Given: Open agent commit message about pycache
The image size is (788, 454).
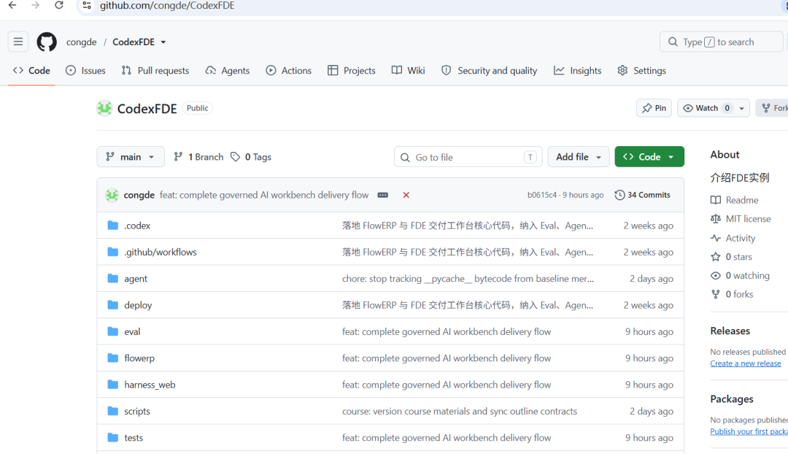Looking at the screenshot, I should click(468, 279).
